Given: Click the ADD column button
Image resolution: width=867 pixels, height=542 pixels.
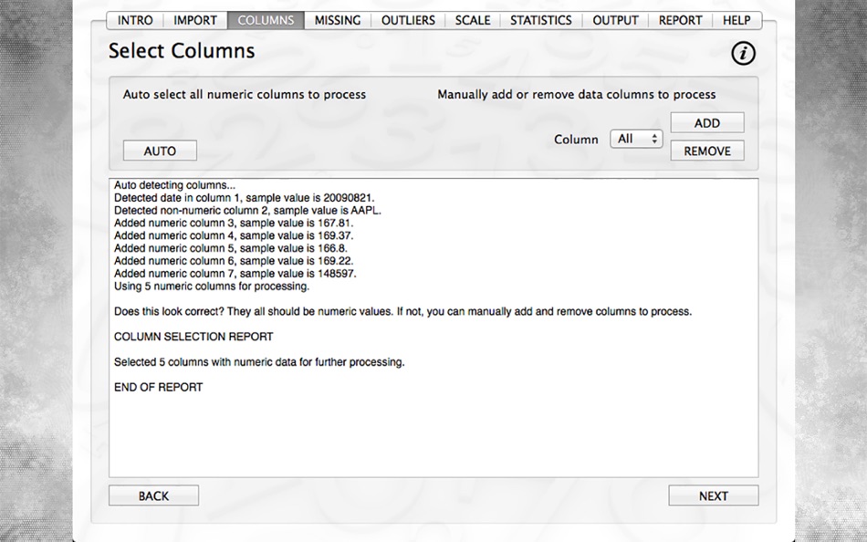Looking at the screenshot, I should 707,123.
